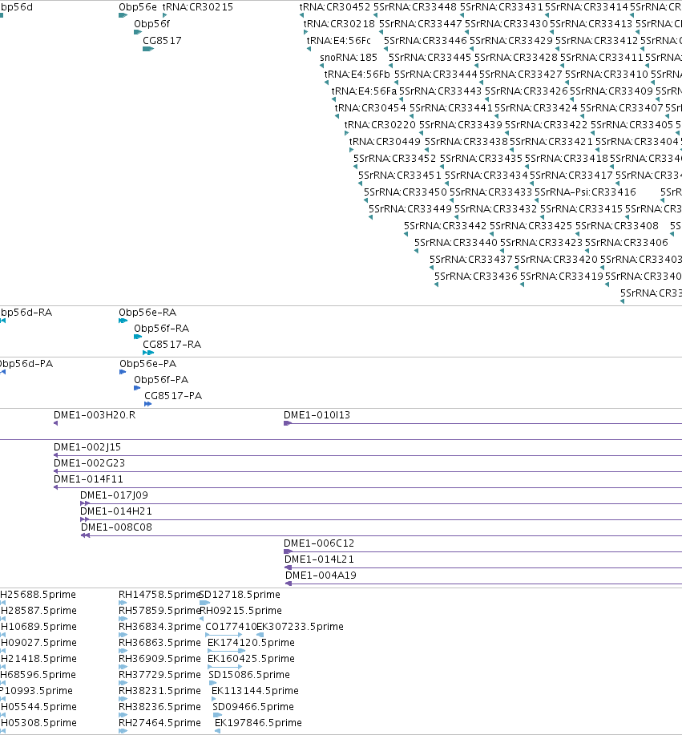
Task: Select the EK307233.5prime EST label
Action: point(301,627)
